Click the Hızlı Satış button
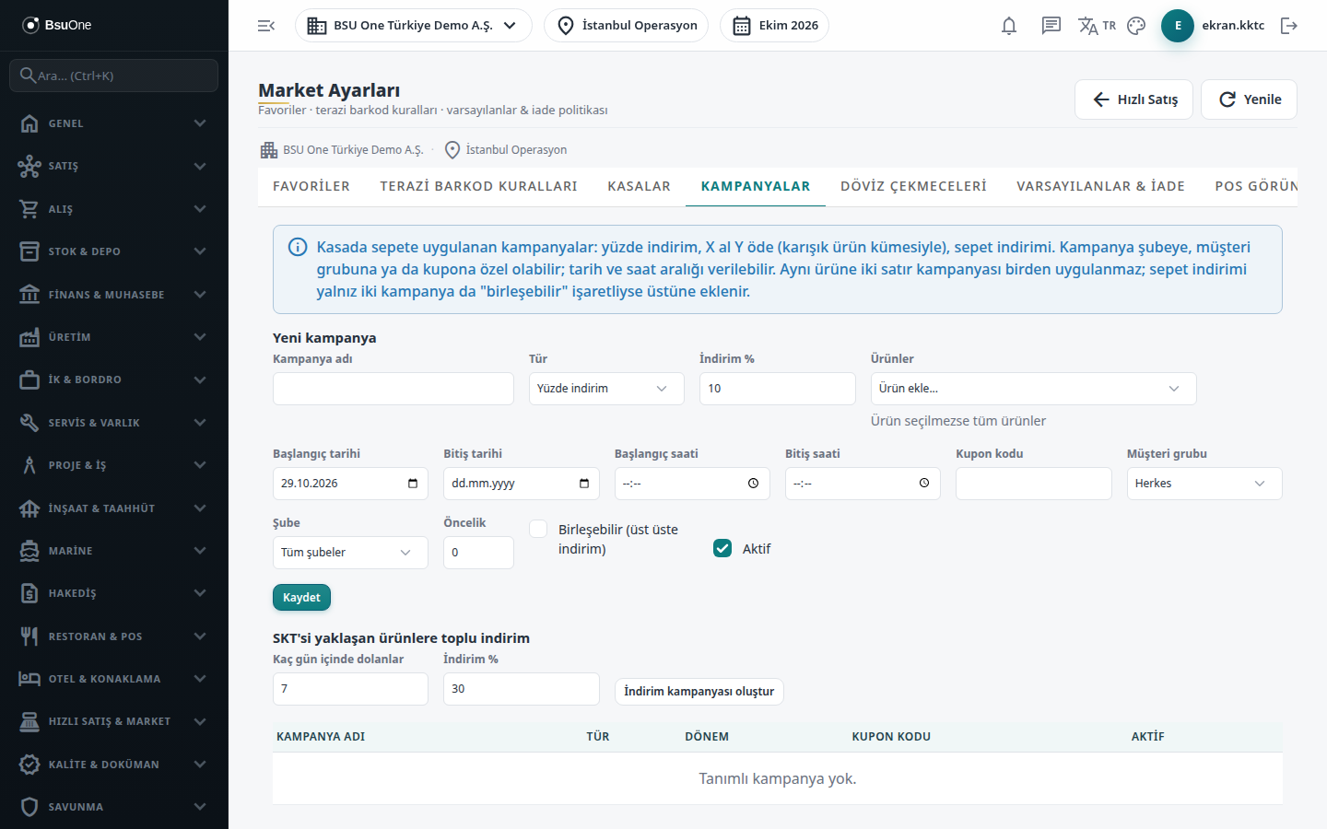This screenshot has height=829, width=1327. click(x=1133, y=99)
